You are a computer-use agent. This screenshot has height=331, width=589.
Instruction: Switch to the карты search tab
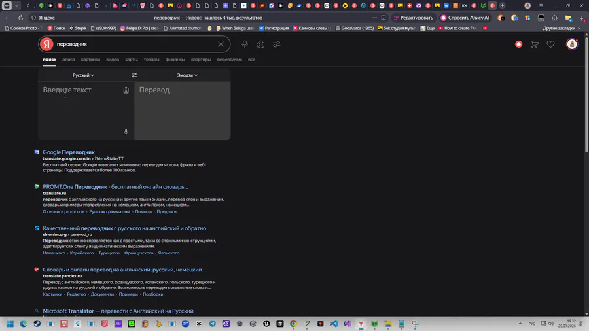pos(131,60)
